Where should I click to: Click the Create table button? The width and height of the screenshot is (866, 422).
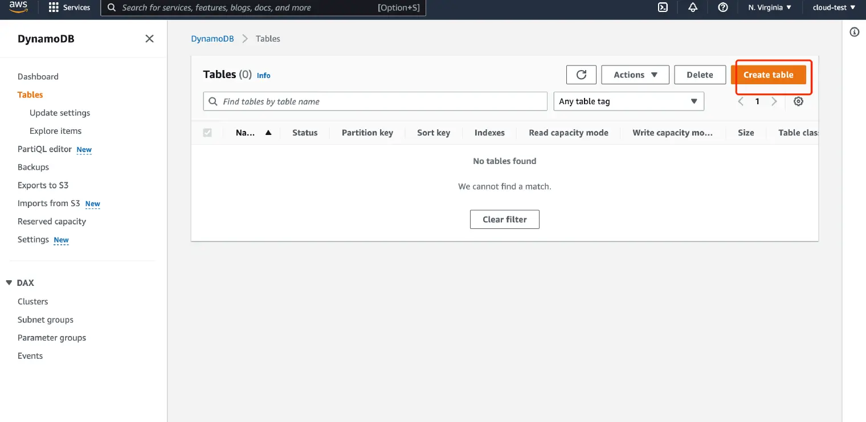point(769,75)
